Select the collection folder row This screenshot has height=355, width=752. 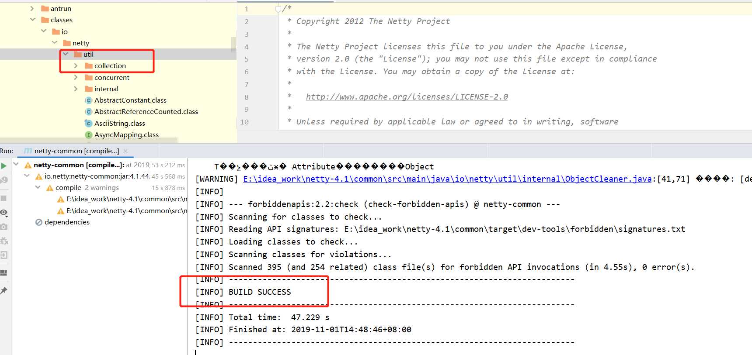click(118, 65)
